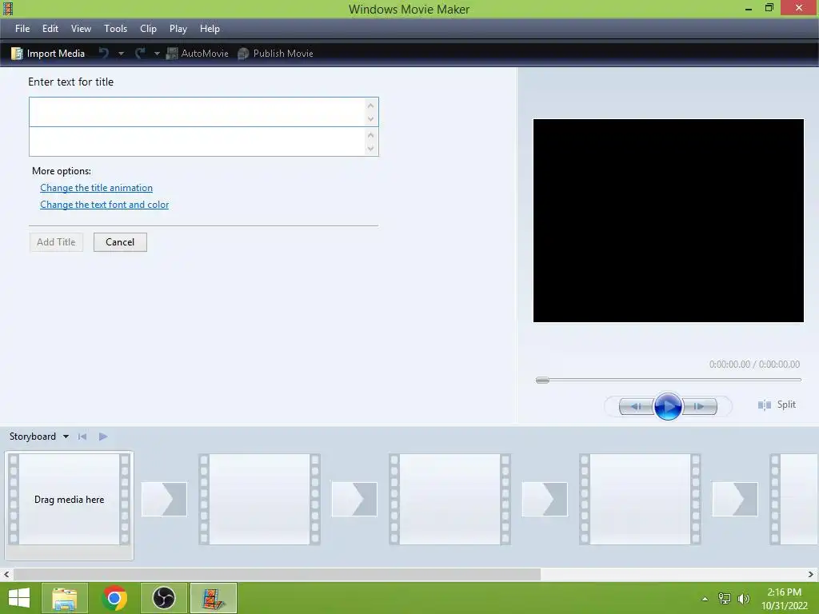Click up arrow of first title box scrollbar

(x=371, y=106)
